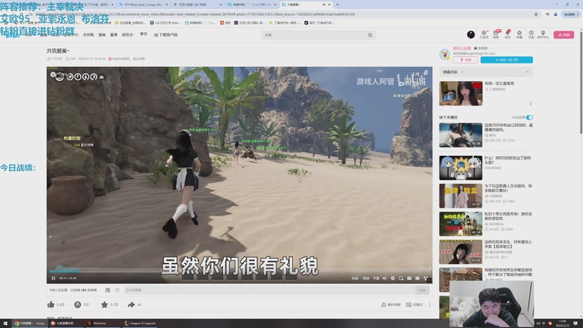
Task: Toggle autoplay next video switch
Action: coord(529,117)
